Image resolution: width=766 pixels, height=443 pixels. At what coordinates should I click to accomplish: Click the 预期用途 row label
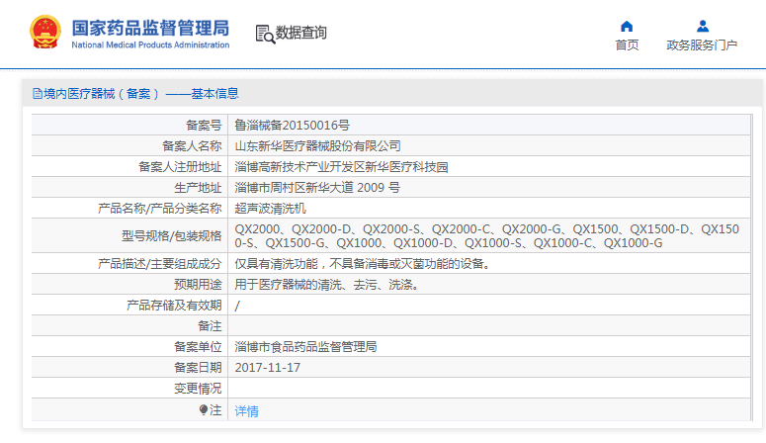point(198,284)
